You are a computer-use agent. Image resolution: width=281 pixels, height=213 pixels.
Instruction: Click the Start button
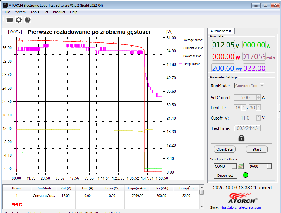pos(257,149)
